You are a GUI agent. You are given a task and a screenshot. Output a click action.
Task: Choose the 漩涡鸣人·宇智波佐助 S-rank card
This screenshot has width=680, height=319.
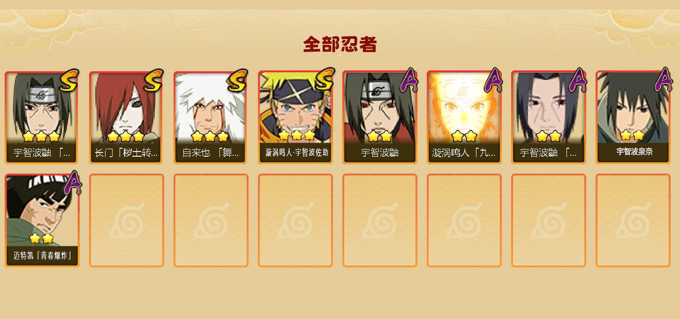click(x=295, y=117)
